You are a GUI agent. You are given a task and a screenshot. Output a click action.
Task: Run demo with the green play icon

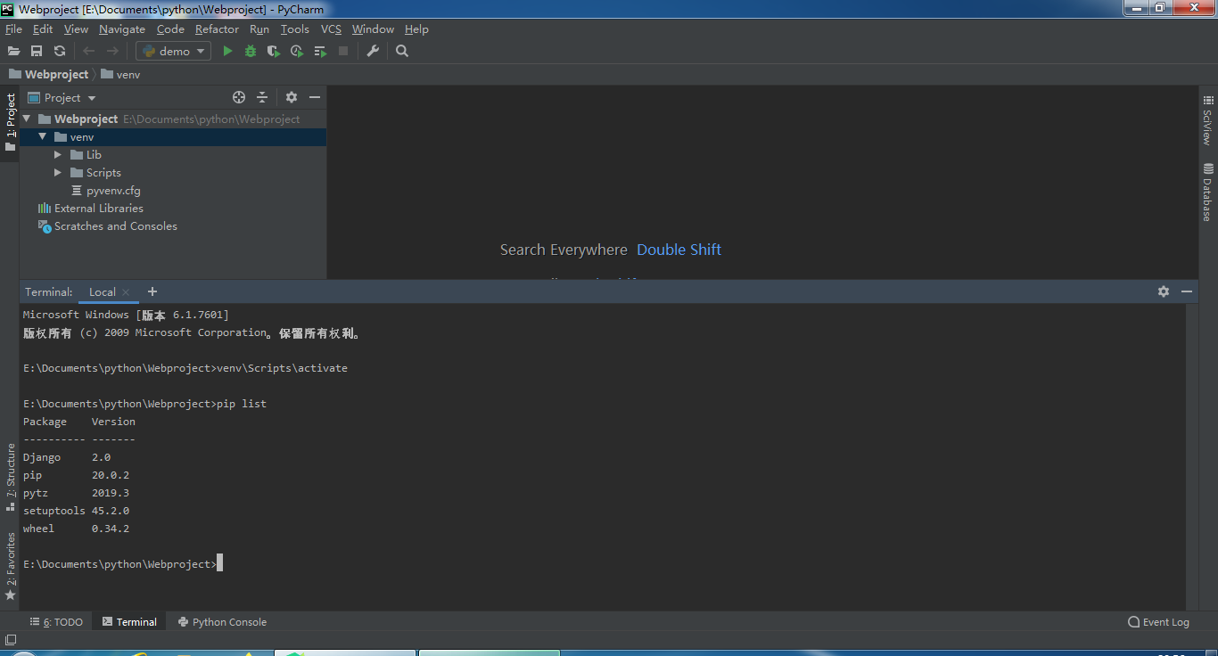point(227,52)
